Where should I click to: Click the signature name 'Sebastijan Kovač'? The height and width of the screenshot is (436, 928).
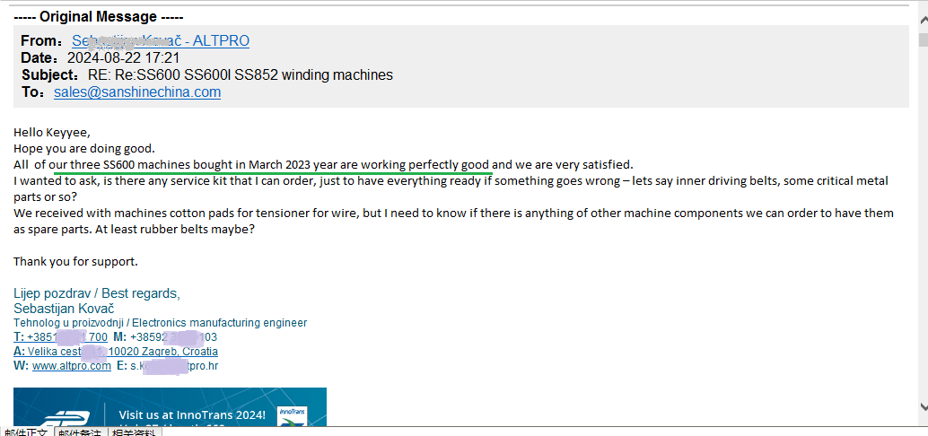coord(64,309)
